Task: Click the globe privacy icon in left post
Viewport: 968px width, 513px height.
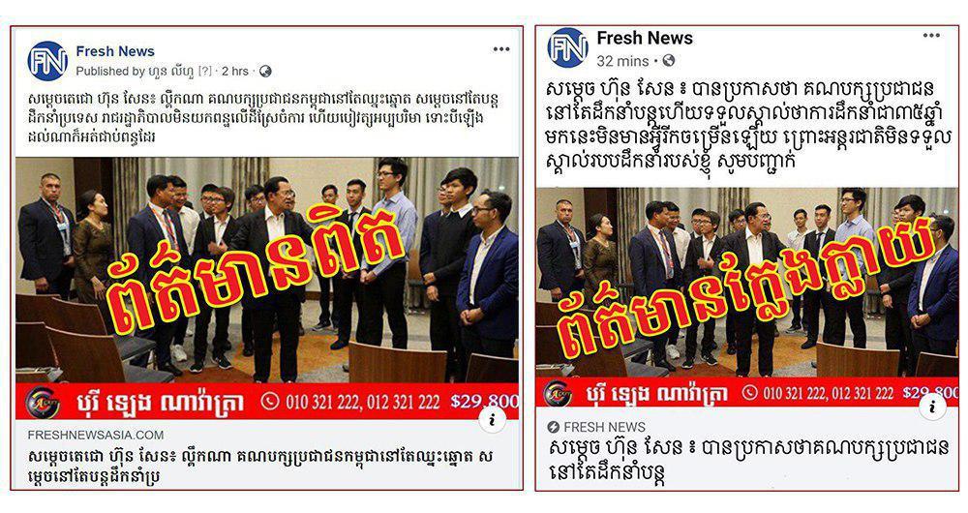Action: (265, 72)
